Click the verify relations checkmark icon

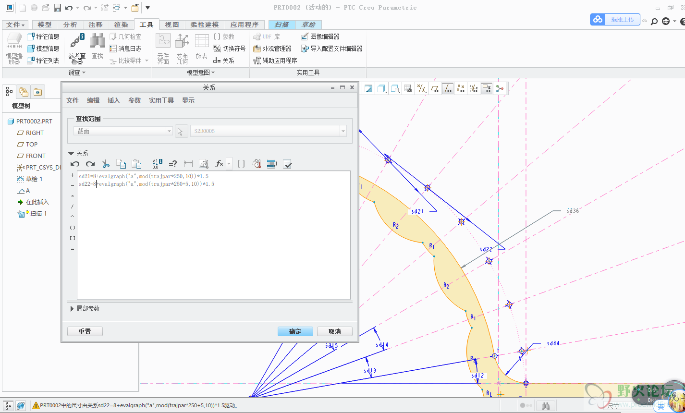tap(287, 164)
